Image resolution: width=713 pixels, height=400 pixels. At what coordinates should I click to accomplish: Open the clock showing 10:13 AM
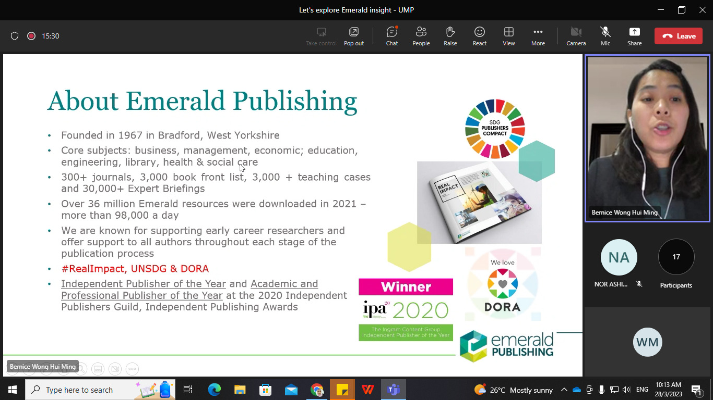pos(669,390)
